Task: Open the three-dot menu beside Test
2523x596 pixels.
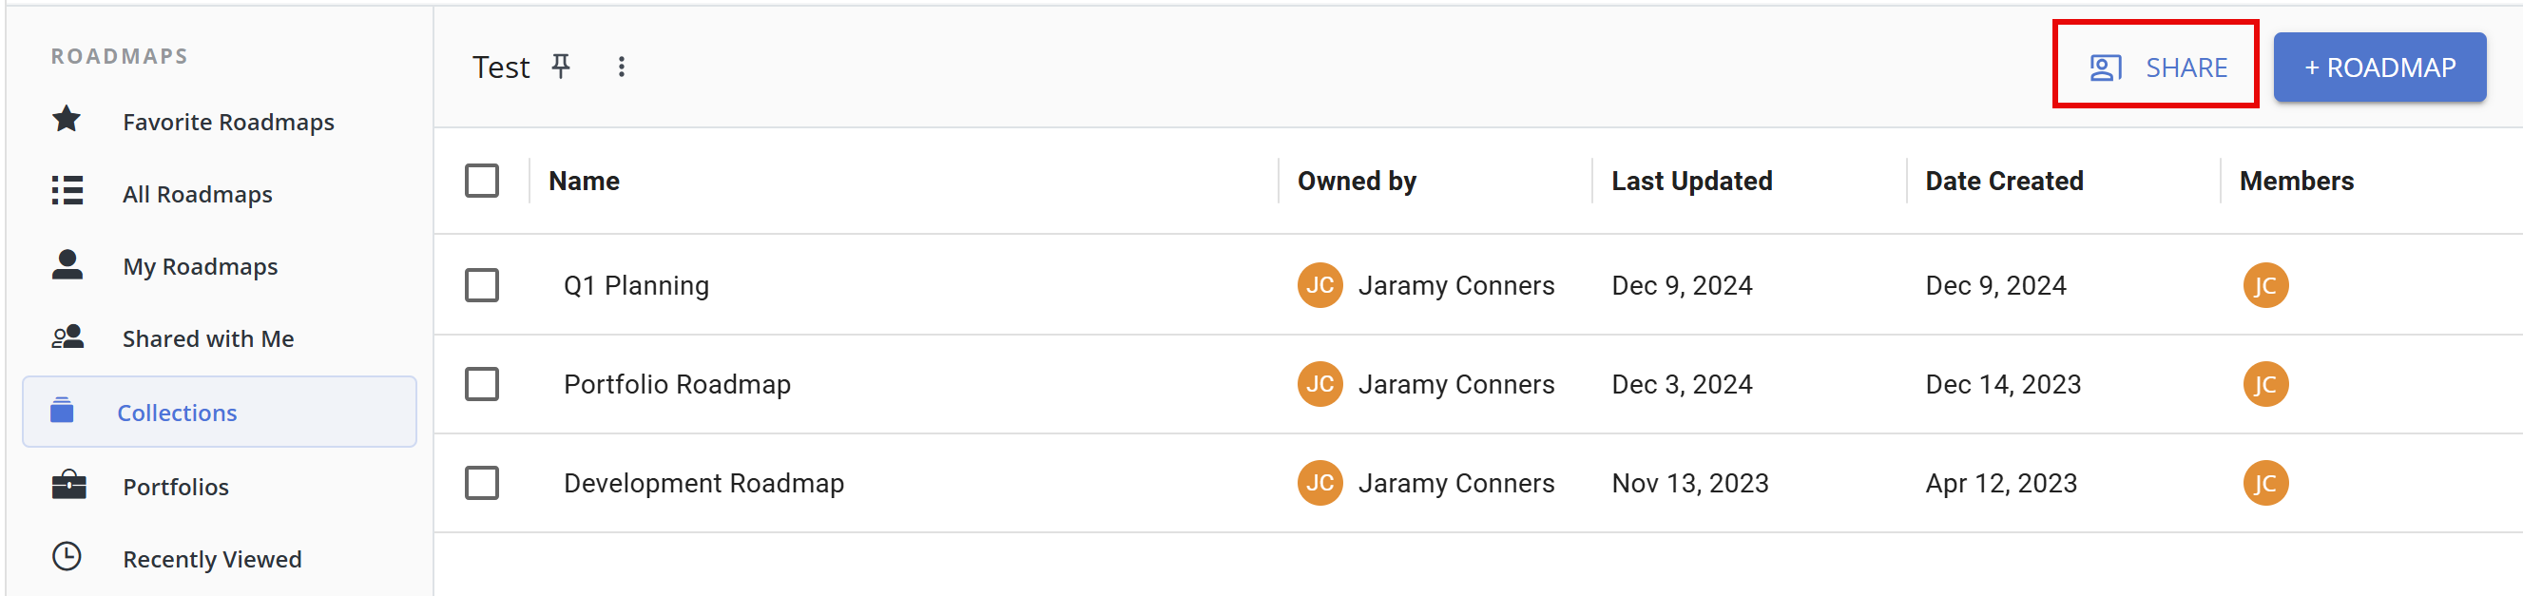Action: click(x=621, y=67)
